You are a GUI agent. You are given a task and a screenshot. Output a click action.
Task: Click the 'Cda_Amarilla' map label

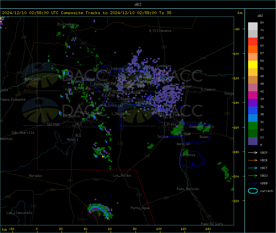(x=23, y=133)
